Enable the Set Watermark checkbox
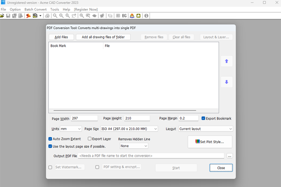 [50, 167]
